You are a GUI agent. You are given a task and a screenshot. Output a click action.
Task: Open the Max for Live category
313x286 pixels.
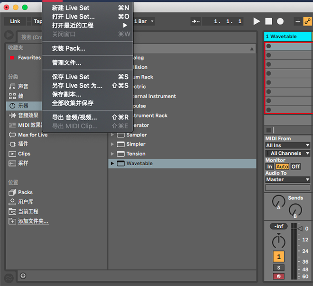(32, 134)
